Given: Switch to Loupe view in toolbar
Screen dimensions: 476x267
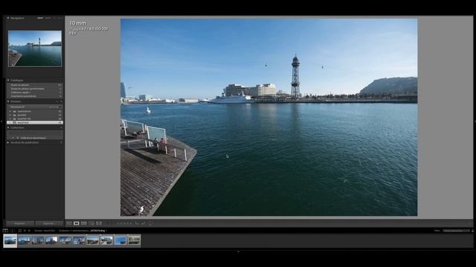Looking at the screenshot, I should point(77,223).
